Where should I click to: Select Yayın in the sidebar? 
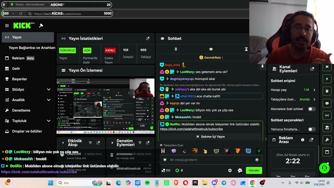click(x=28, y=37)
